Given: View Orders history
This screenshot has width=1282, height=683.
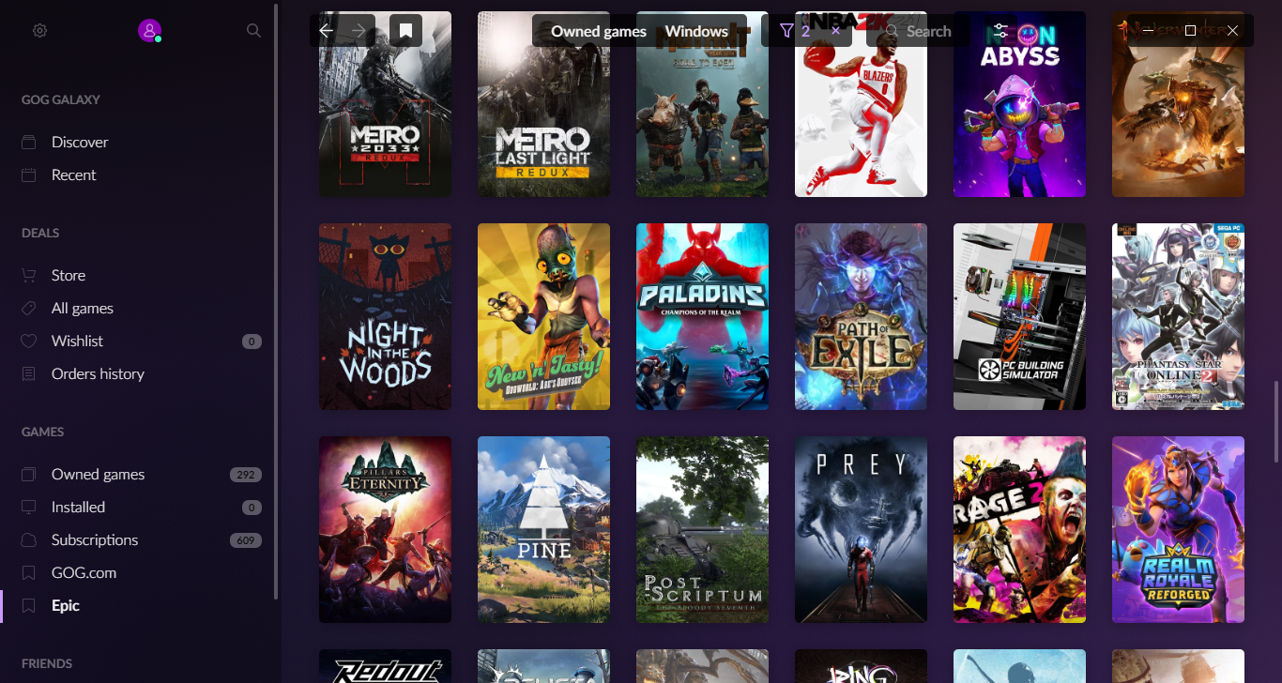Looking at the screenshot, I should pyautogui.click(x=98, y=373).
